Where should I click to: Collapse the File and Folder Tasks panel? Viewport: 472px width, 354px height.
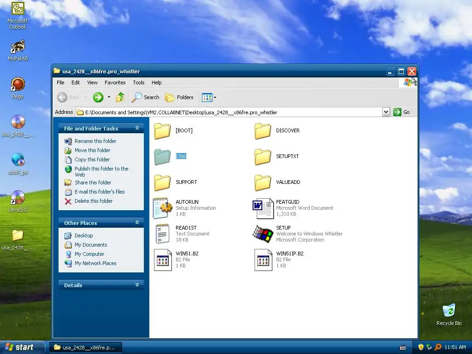[x=137, y=128]
